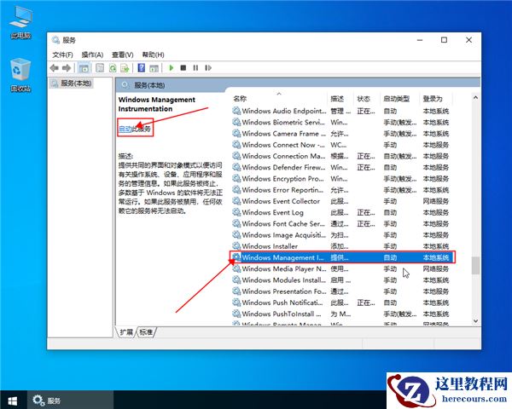Start the service with the green play icon
The width and height of the screenshot is (512, 409).
tap(172, 68)
